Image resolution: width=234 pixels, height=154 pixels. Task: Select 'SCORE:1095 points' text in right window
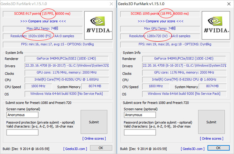point(145,13)
